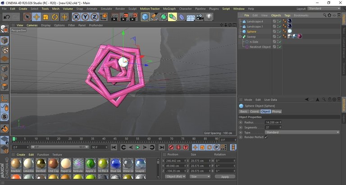Switch to the Coord. attribute tab

point(255,111)
